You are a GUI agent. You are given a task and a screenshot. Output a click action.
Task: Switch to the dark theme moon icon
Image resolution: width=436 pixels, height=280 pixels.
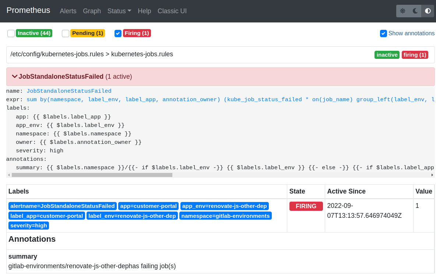coord(415,11)
